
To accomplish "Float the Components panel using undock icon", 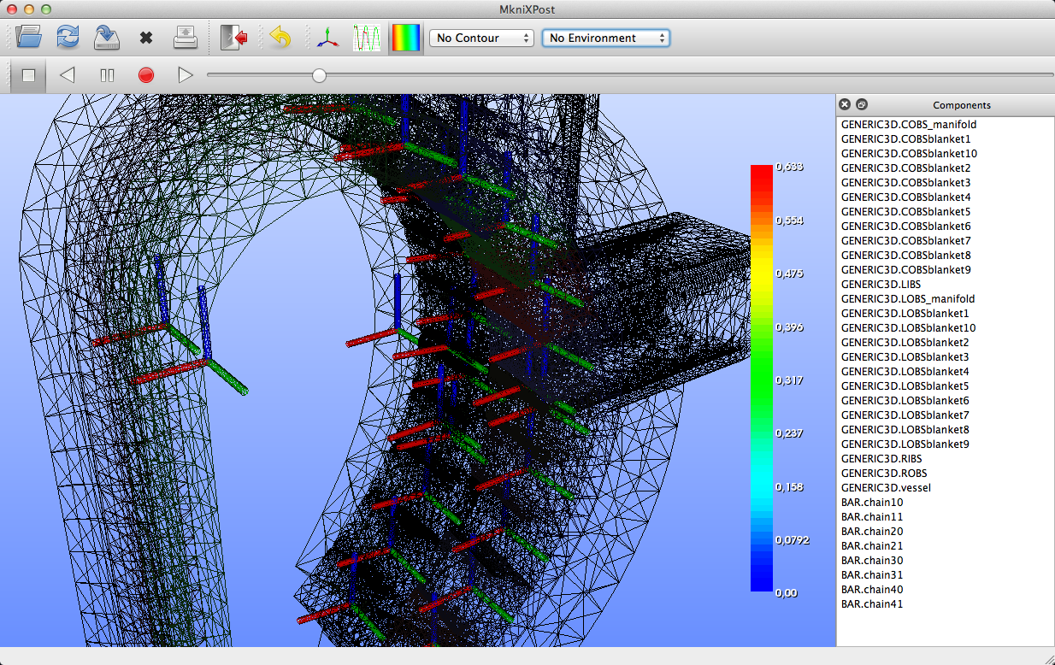I will pyautogui.click(x=862, y=104).
